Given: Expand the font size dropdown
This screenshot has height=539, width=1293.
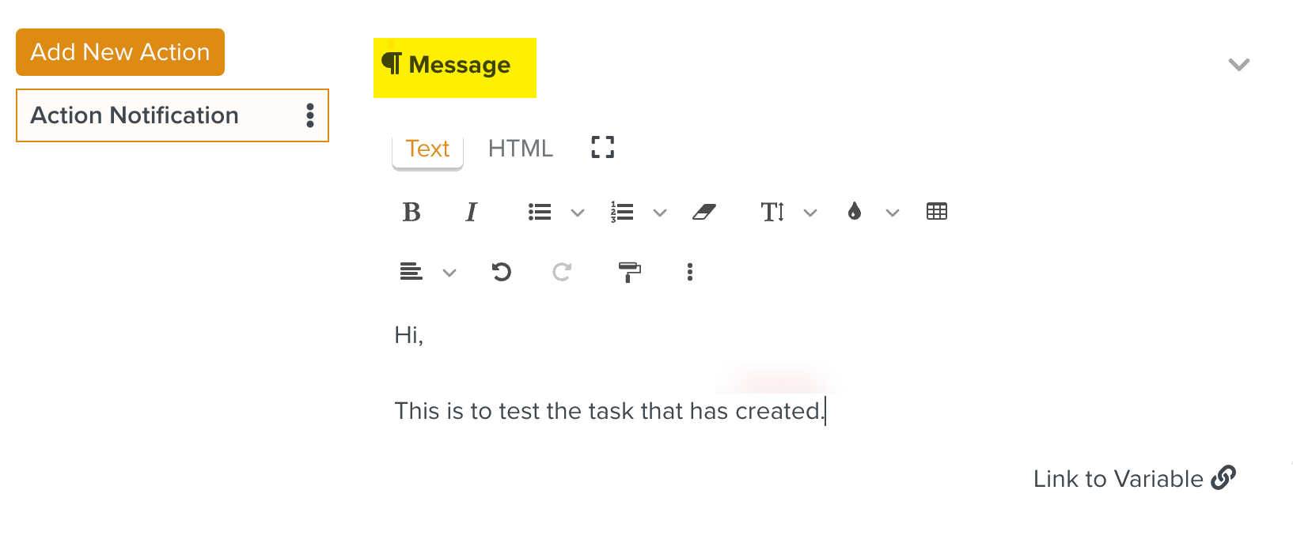Looking at the screenshot, I should (810, 212).
